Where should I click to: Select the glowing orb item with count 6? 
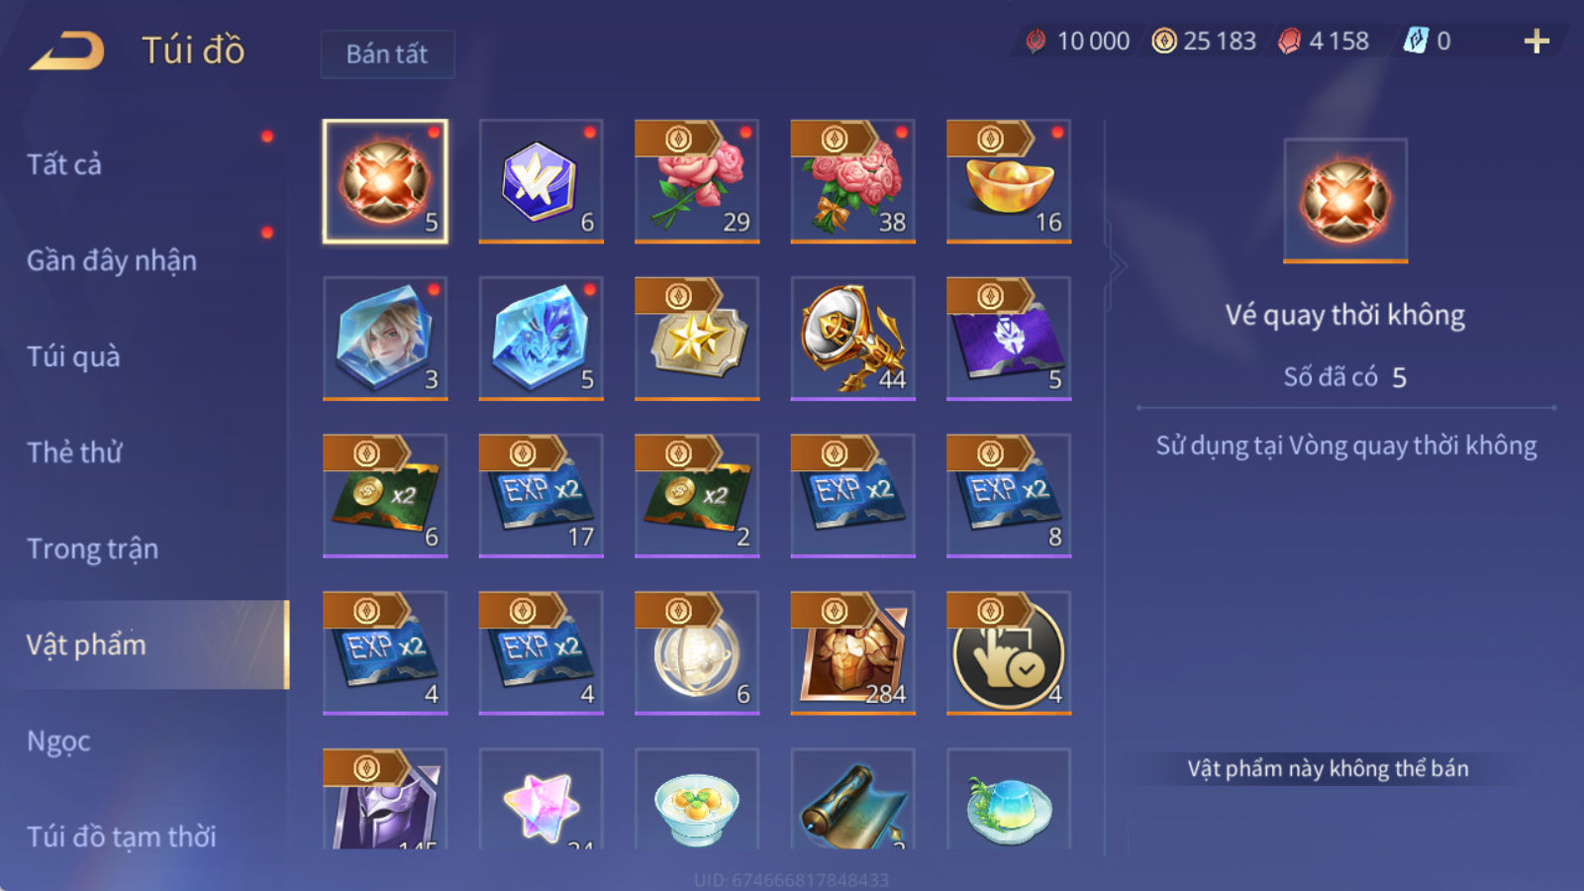click(x=697, y=653)
